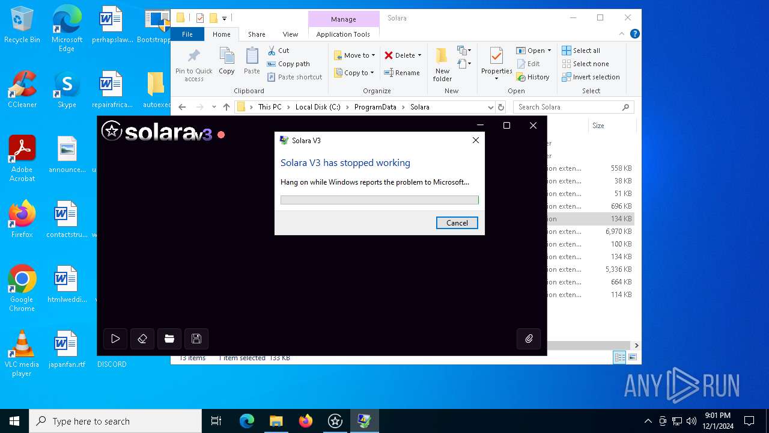769x433 pixels.
Task: Expand the Copy to dropdown
Action: click(372, 73)
